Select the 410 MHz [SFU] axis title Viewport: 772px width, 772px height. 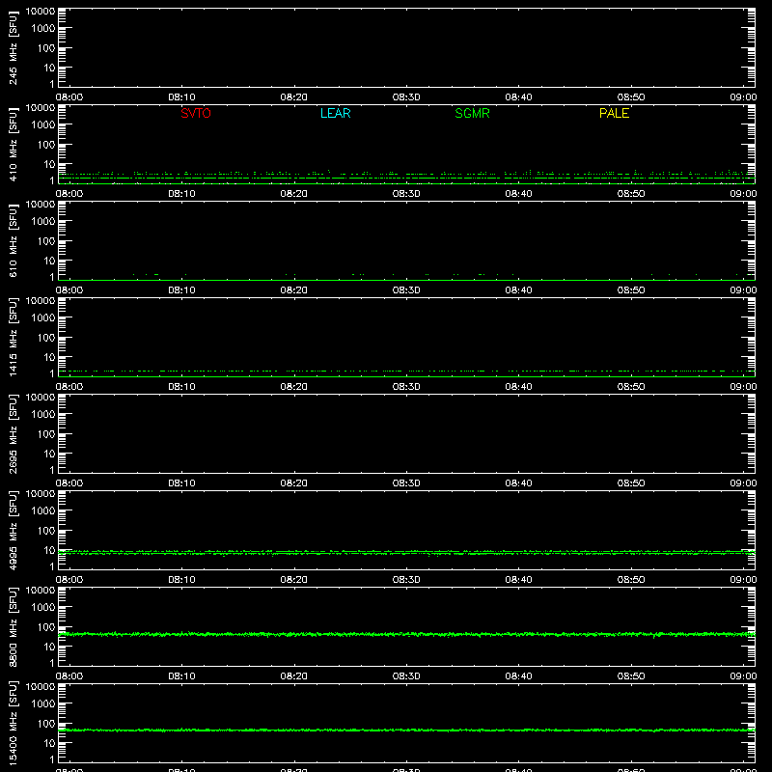point(13,144)
